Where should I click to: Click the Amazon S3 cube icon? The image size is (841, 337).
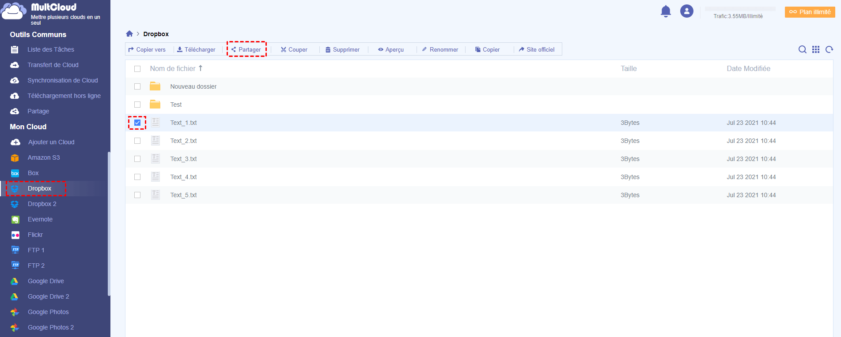(x=15, y=158)
